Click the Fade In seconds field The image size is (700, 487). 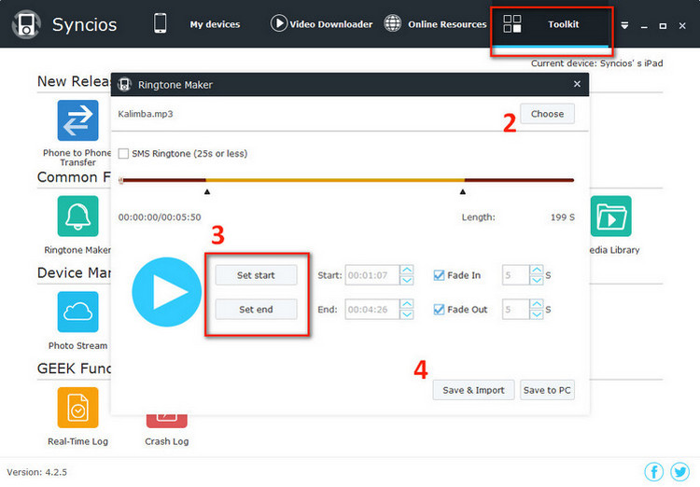tap(516, 275)
